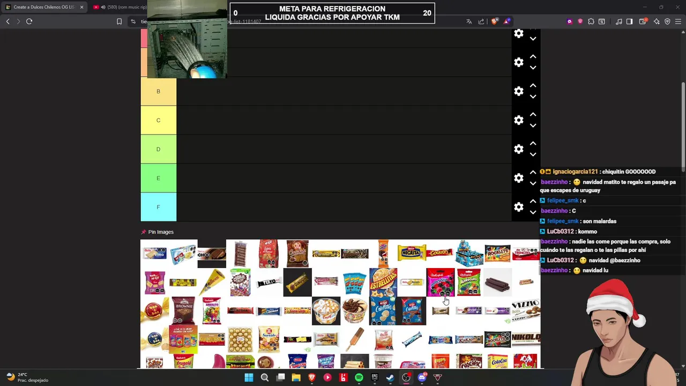Open settings gear for tier F row
The width and height of the screenshot is (686, 386).
[x=518, y=207]
